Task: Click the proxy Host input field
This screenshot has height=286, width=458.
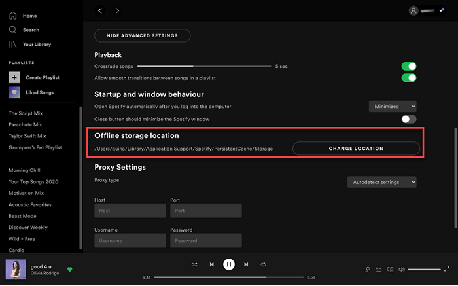Action: point(130,211)
